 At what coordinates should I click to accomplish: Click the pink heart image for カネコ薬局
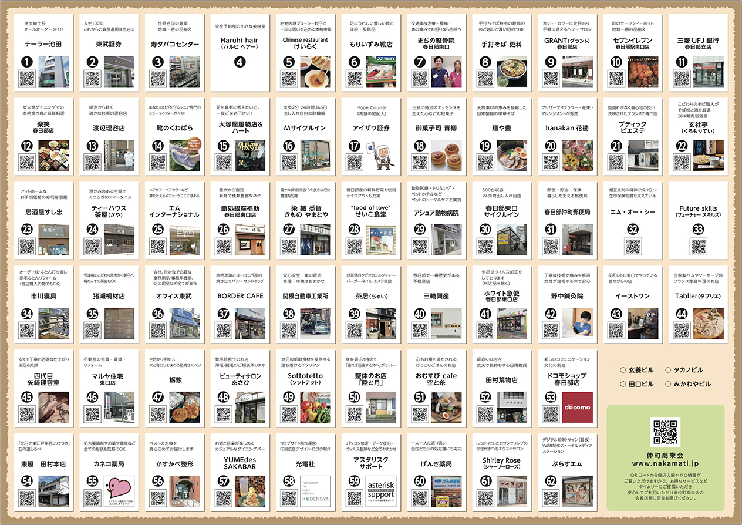pos(119,491)
